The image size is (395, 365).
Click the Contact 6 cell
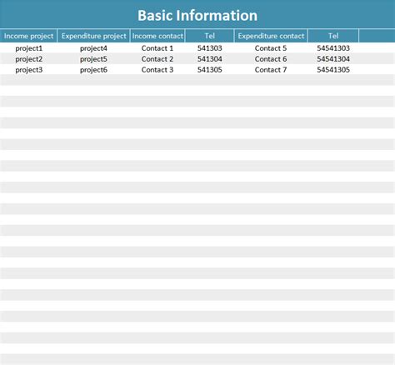point(271,59)
